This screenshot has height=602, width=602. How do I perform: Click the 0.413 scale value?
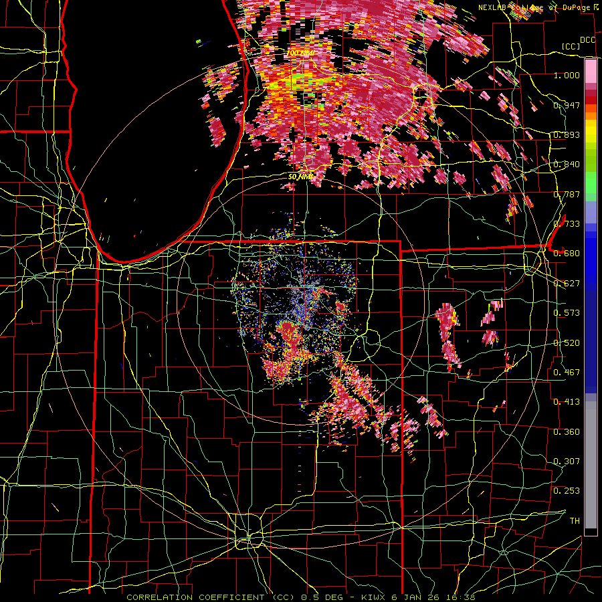[567, 402]
